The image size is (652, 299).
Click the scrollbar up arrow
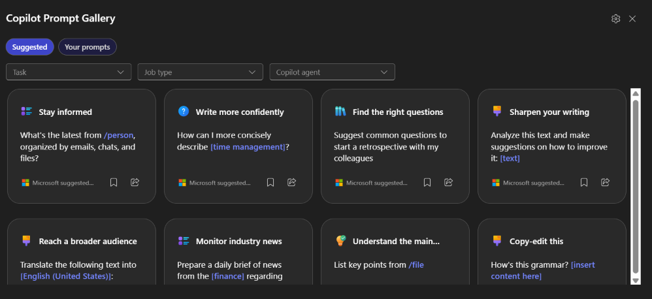tap(636, 93)
